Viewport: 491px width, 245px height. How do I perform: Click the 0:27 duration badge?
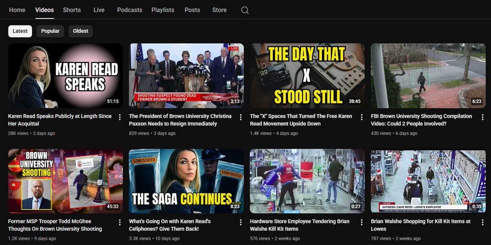coord(356,207)
